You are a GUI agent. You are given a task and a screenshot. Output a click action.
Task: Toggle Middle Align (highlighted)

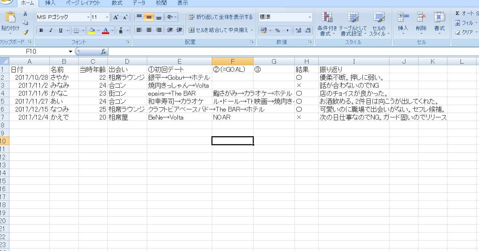[149, 17]
